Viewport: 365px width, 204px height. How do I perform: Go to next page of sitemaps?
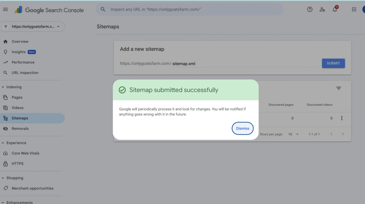[343, 134]
